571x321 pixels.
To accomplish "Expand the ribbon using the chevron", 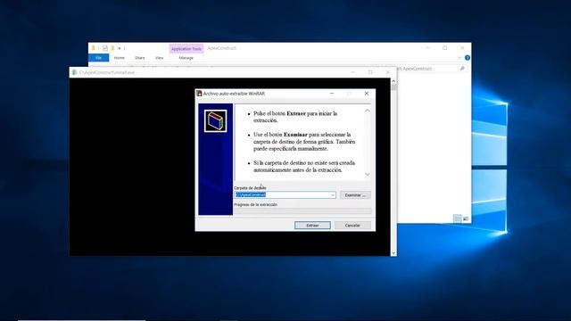I will click(459, 58).
